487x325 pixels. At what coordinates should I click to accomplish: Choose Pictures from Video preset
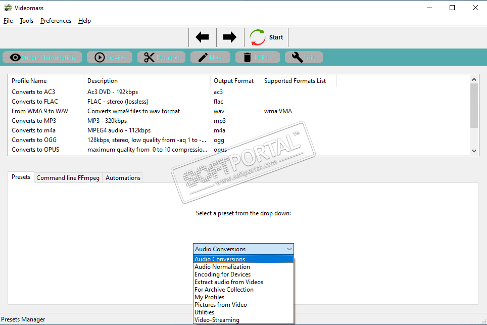[x=243, y=305]
